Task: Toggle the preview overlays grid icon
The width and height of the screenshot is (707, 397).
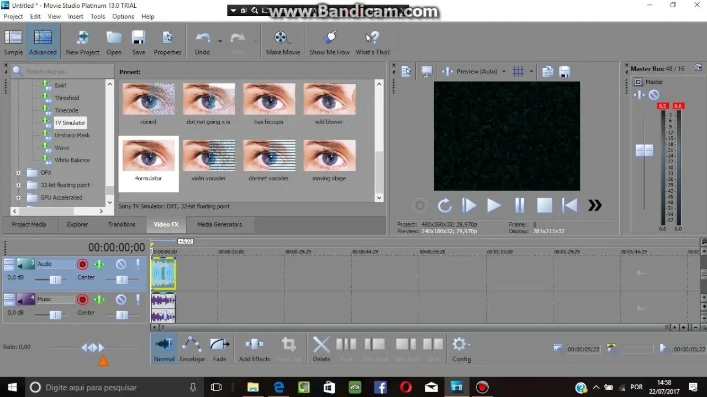Action: tap(518, 71)
